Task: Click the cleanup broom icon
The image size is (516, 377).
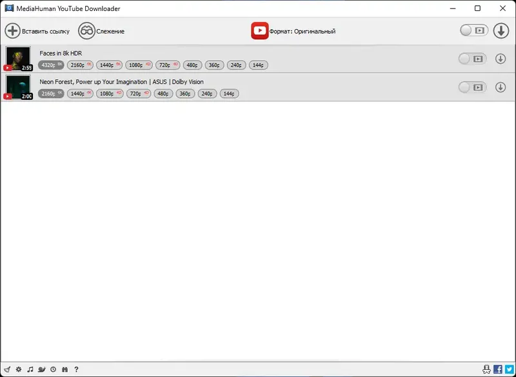Action: [8, 369]
